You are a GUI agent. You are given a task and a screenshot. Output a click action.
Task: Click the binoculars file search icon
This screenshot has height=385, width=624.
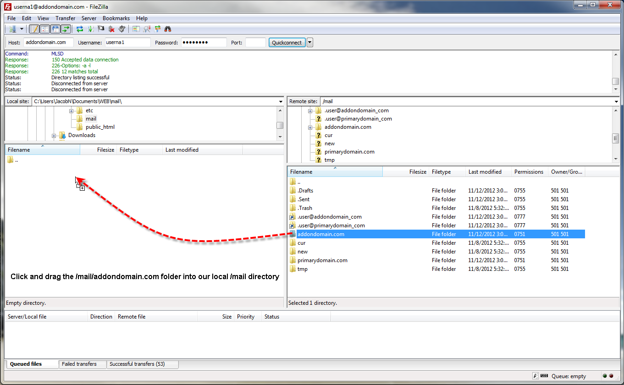click(x=168, y=29)
